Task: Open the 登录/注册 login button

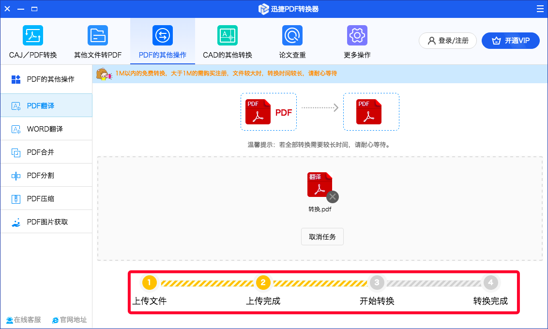Action: (448, 41)
